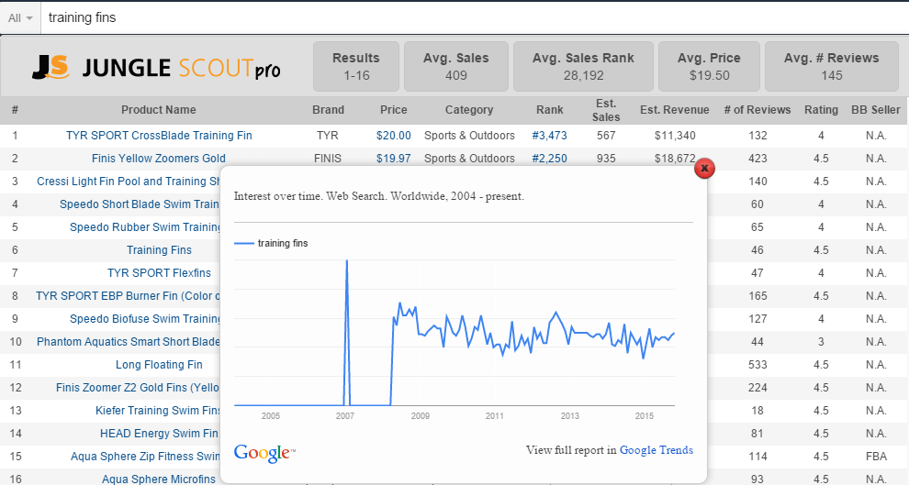The width and height of the screenshot is (909, 485).
Task: Click the Avg. Price $19.50 box
Action: click(709, 67)
